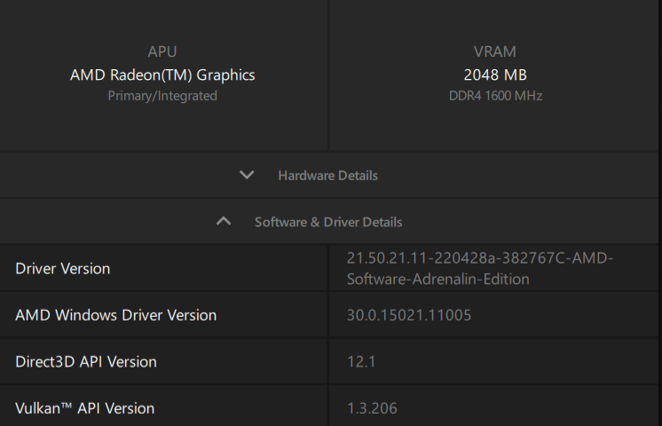Select the VRAM 2048 MB card
This screenshot has height=426, width=662.
(x=495, y=75)
